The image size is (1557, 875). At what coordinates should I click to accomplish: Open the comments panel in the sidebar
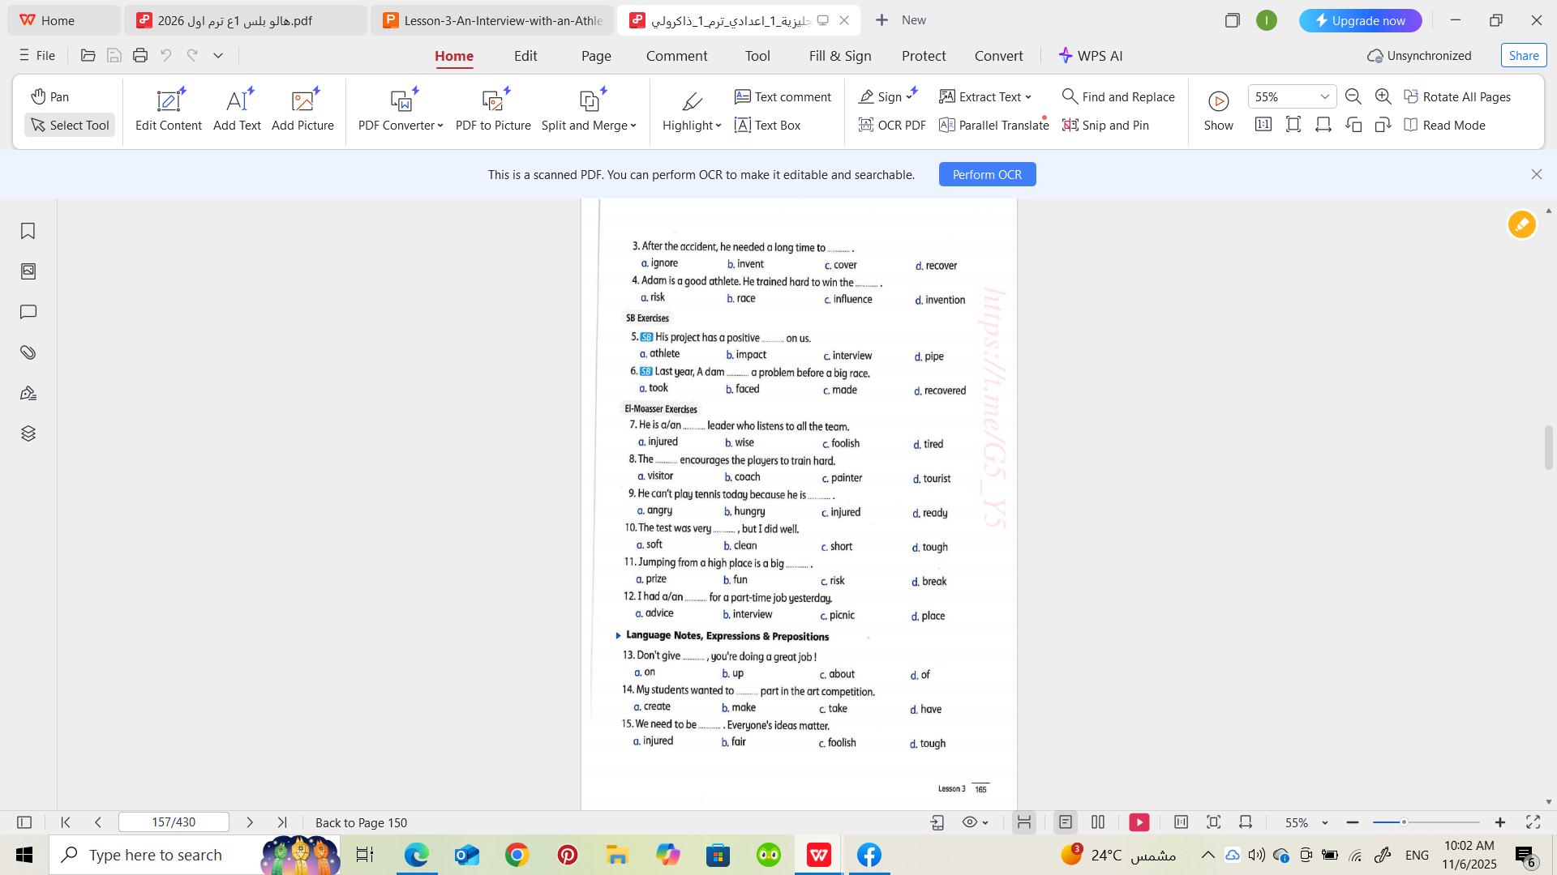[x=28, y=312]
